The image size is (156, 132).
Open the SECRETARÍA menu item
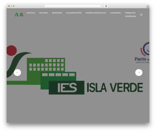pos(57,13)
